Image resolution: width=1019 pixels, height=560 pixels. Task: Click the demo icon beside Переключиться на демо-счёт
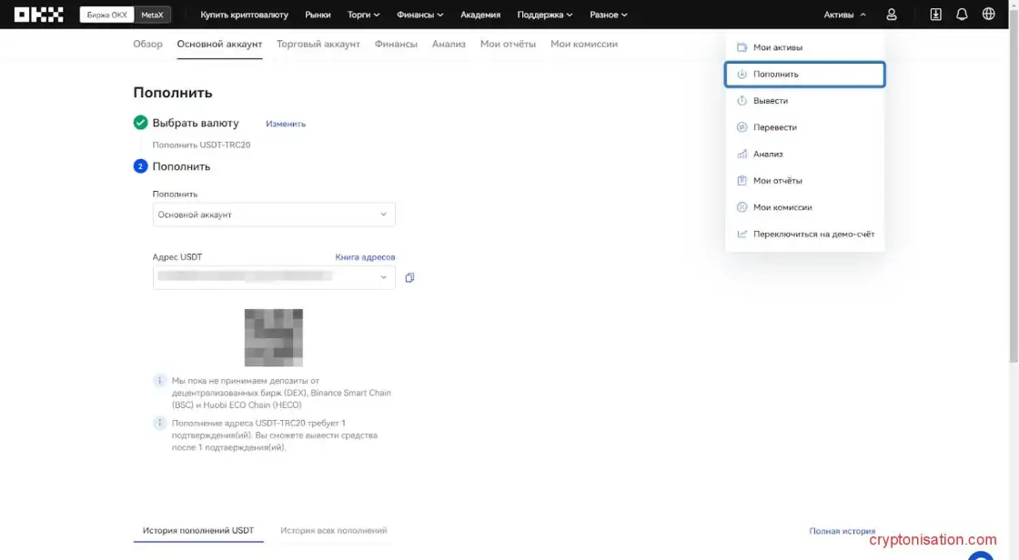(x=742, y=234)
